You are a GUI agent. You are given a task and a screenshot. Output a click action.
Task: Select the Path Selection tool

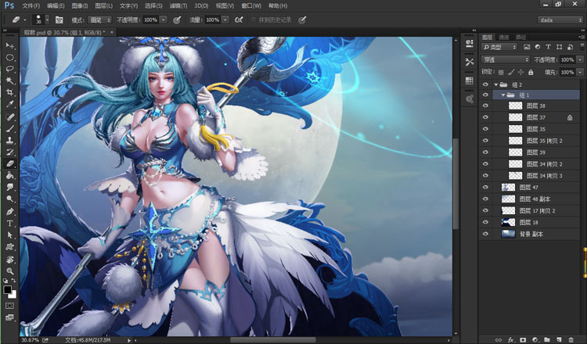(9, 235)
